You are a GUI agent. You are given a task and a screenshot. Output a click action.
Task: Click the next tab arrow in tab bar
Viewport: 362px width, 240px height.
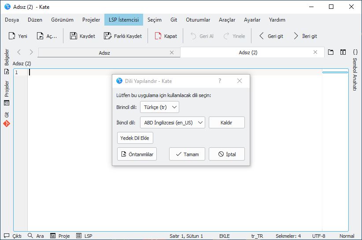click(31, 52)
